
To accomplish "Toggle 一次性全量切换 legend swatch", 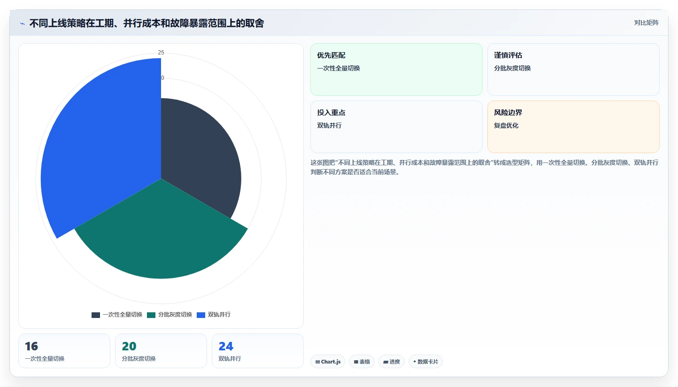I will [x=96, y=315].
